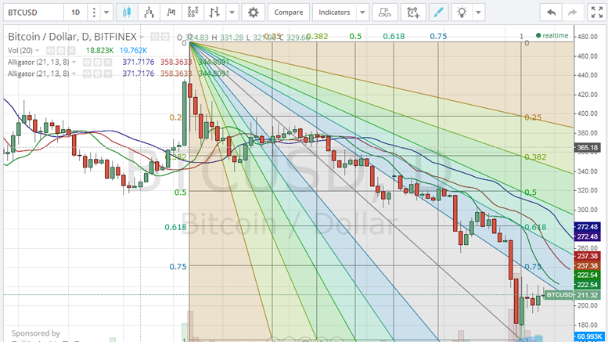Open settings gear for Bitcoin / Dollar series
608x342 pixels.
click(x=165, y=37)
